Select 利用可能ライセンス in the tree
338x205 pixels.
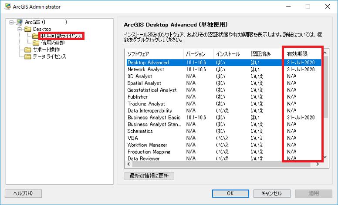coord(61,36)
